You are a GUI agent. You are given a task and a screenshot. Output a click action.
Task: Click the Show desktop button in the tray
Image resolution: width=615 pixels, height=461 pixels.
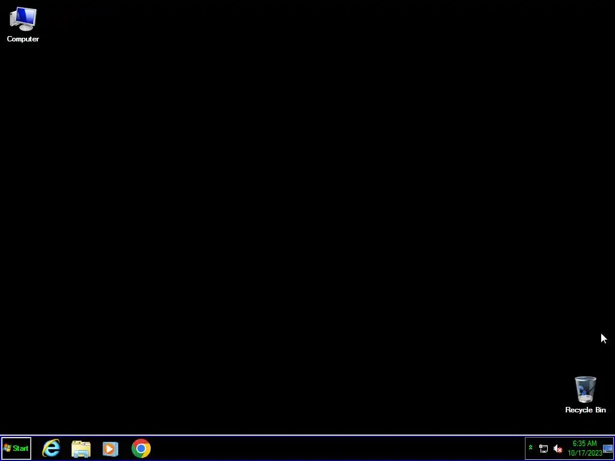[x=608, y=448]
